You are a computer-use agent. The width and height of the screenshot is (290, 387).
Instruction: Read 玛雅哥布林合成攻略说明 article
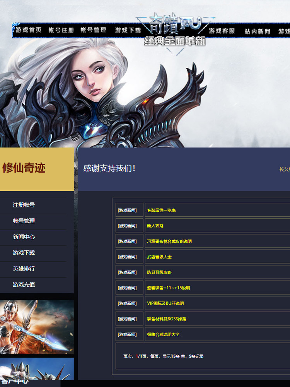(x=169, y=241)
